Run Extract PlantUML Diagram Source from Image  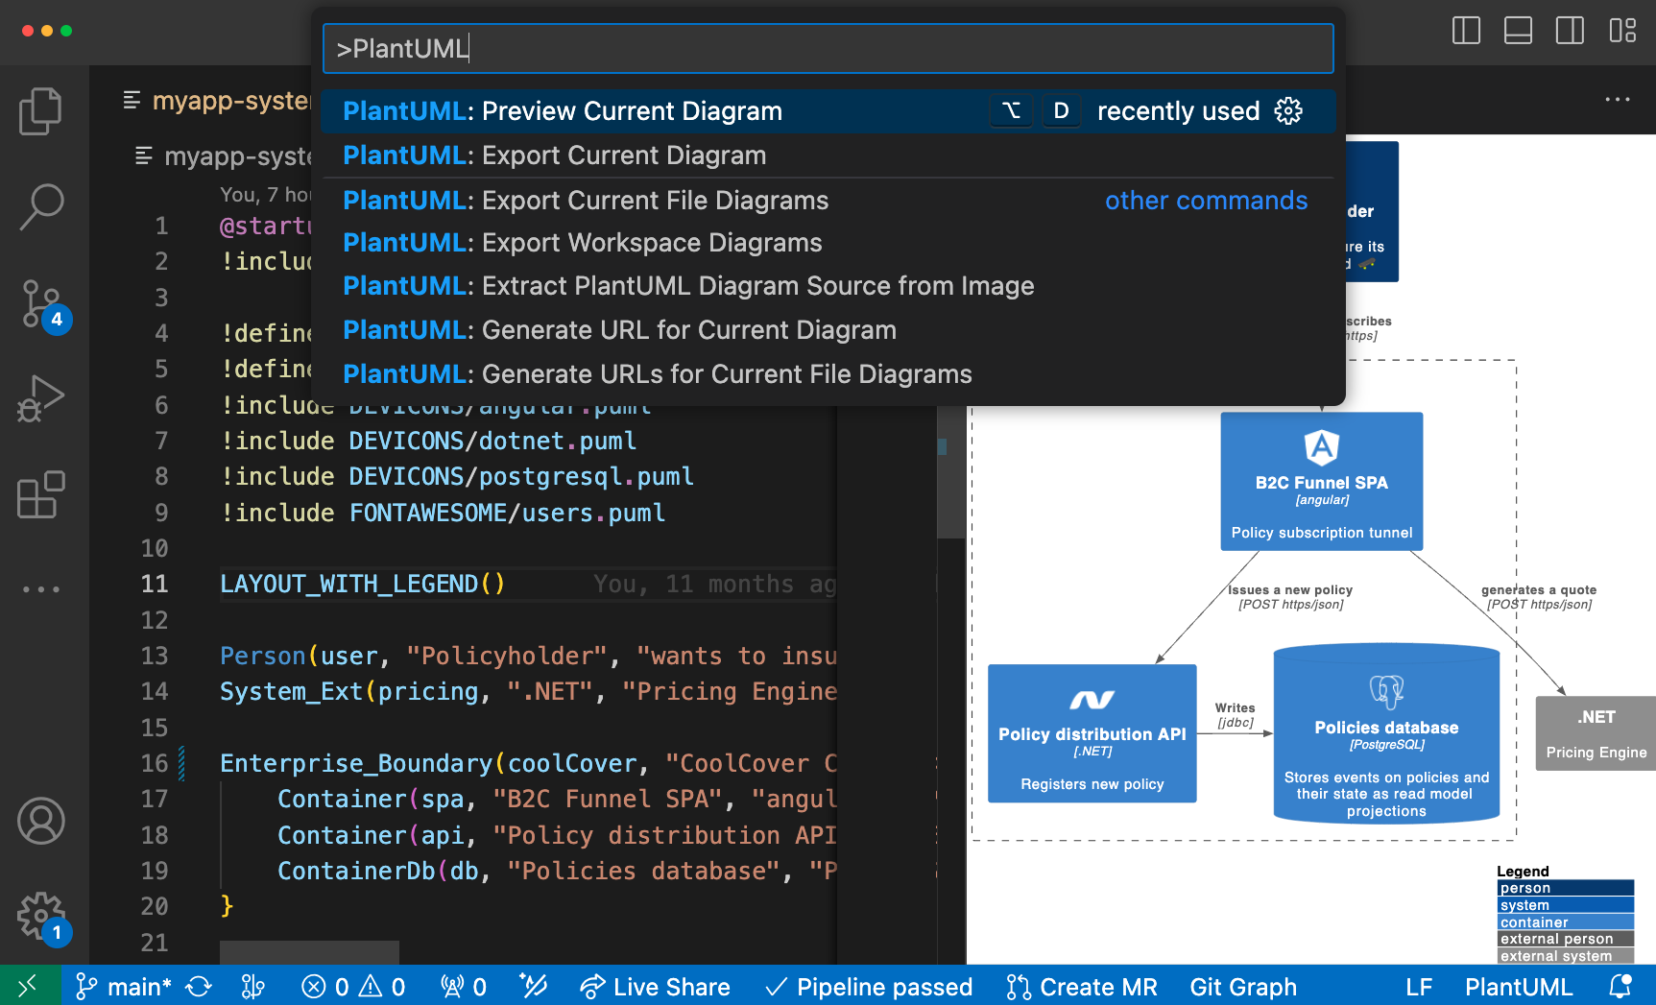coord(828,286)
